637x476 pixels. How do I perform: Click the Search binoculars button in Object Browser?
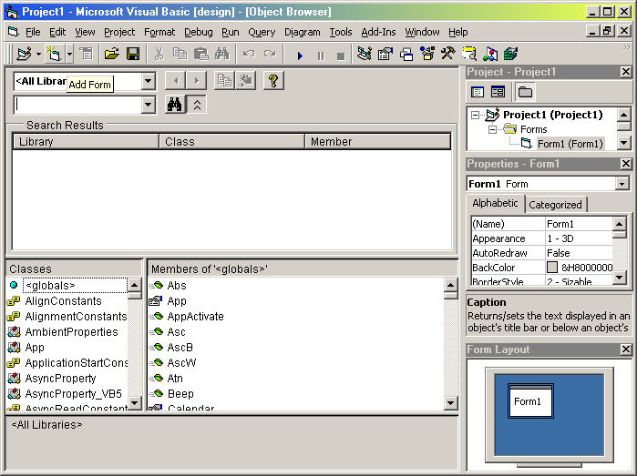(175, 105)
